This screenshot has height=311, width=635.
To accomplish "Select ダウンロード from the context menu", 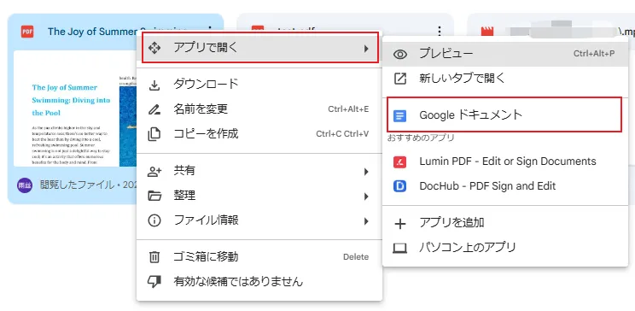I will pos(259,85).
